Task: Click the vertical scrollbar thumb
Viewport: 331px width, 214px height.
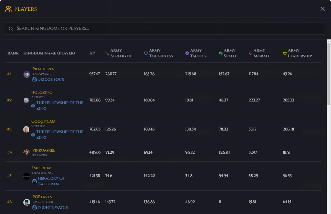Action: click(329, 74)
